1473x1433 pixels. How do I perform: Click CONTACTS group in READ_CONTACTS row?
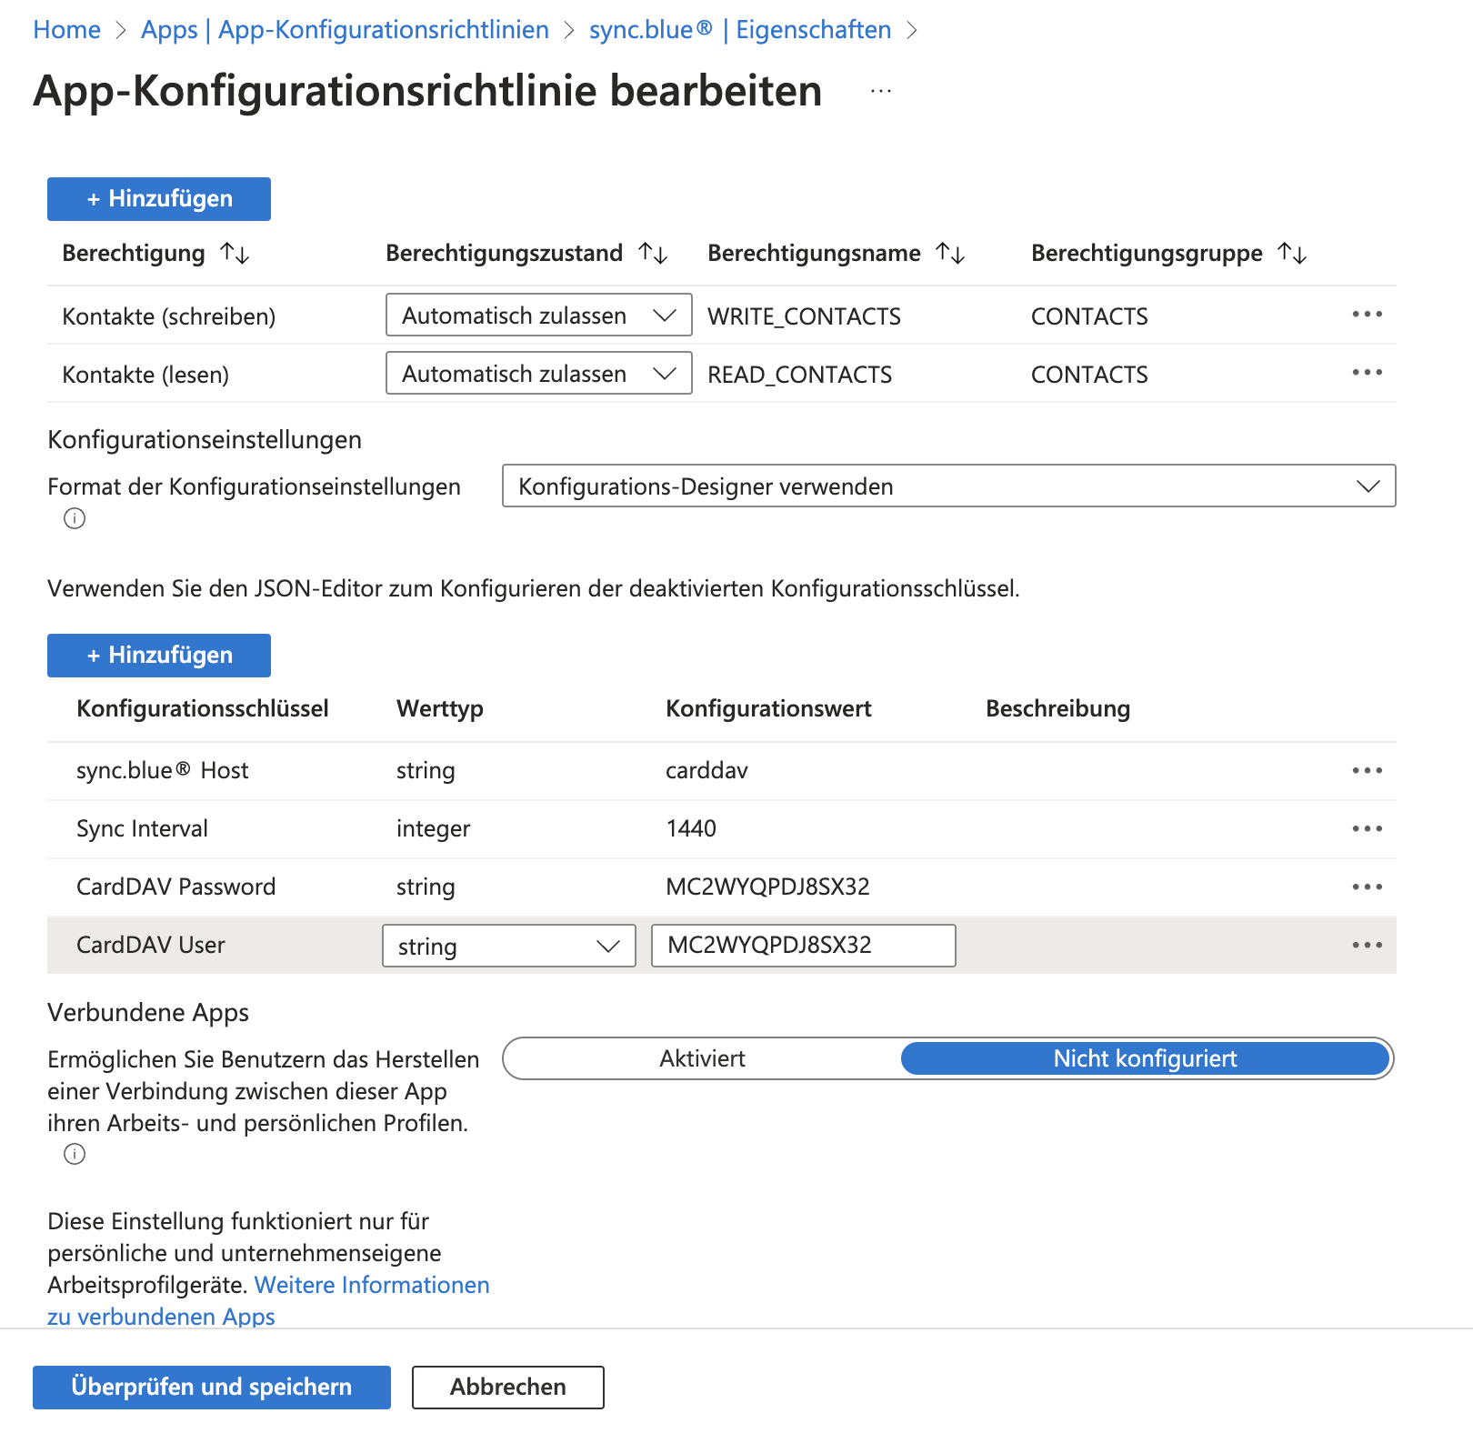1089,375
